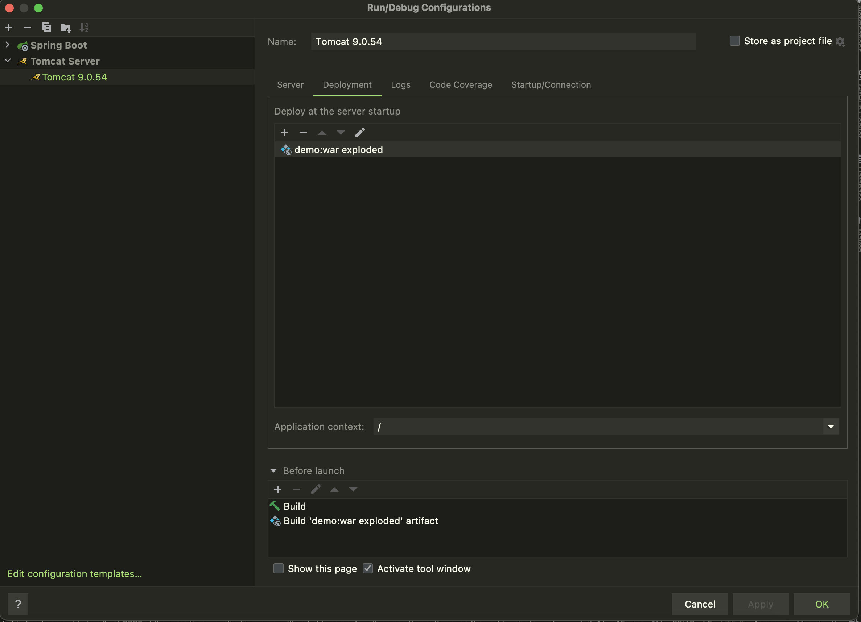Select the Spring Boot tree label
This screenshot has height=622, width=861.
tap(58, 45)
